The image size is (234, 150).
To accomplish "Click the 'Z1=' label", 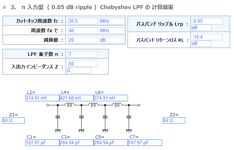I will (14, 115).
